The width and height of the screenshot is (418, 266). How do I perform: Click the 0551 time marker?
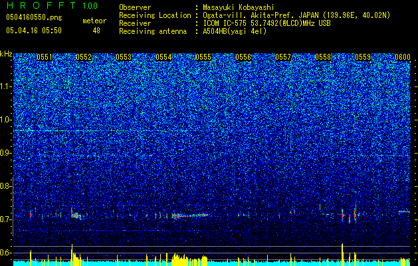tap(45, 57)
